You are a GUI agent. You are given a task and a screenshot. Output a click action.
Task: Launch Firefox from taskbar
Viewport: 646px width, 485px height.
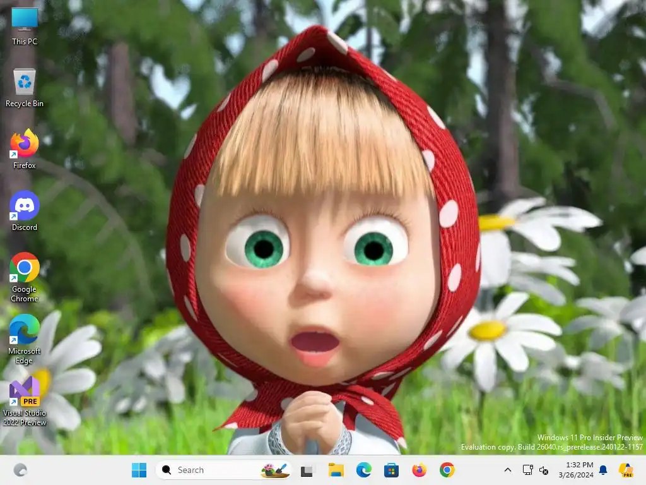pos(419,470)
